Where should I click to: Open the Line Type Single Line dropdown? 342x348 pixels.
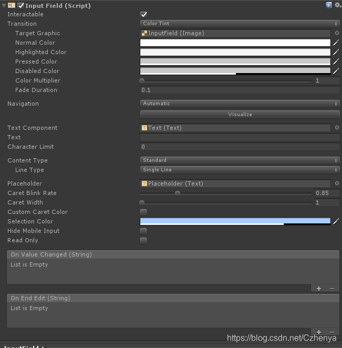(x=240, y=170)
